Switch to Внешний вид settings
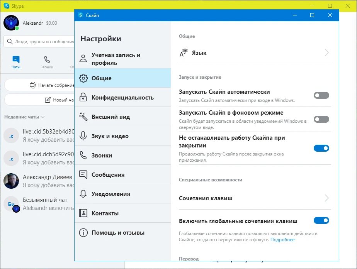The image size is (357, 269). click(123, 117)
